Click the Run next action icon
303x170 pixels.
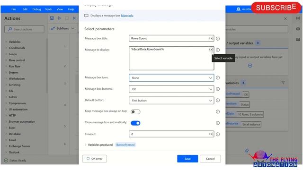[74, 18]
